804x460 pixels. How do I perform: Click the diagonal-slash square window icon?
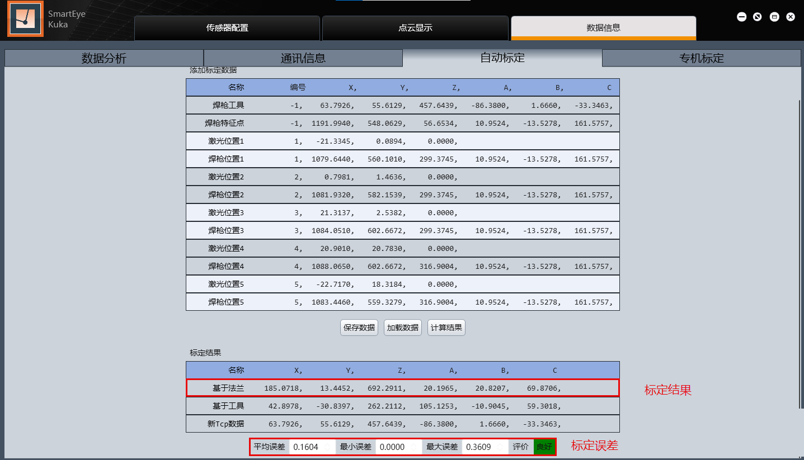pos(757,17)
